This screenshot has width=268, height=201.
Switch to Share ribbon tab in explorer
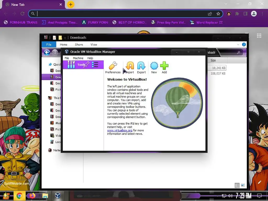[x=79, y=44]
